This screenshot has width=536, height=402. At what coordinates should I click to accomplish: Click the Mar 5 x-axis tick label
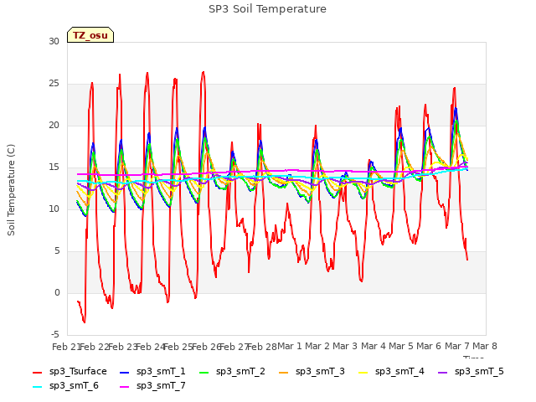coord(401,346)
